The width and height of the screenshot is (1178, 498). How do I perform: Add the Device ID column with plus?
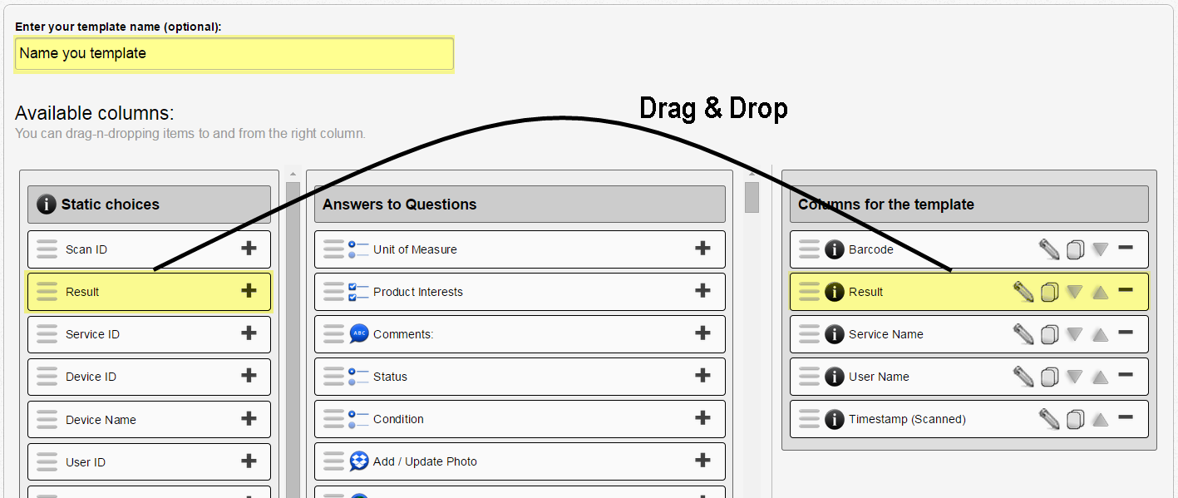click(249, 375)
